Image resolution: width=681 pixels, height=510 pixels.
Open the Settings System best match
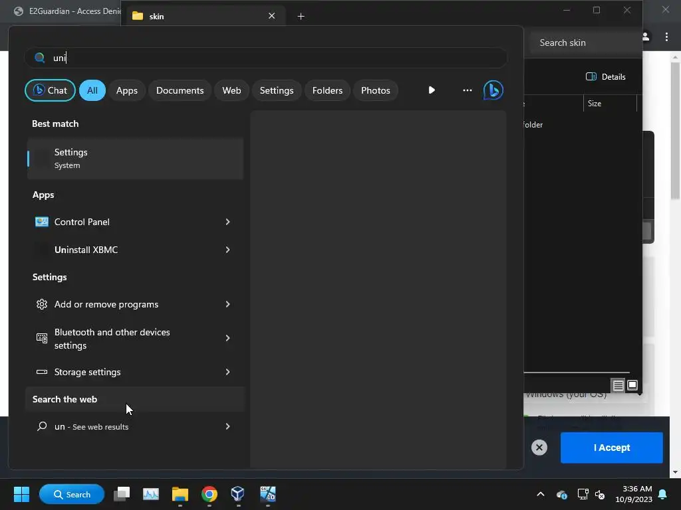click(135, 158)
